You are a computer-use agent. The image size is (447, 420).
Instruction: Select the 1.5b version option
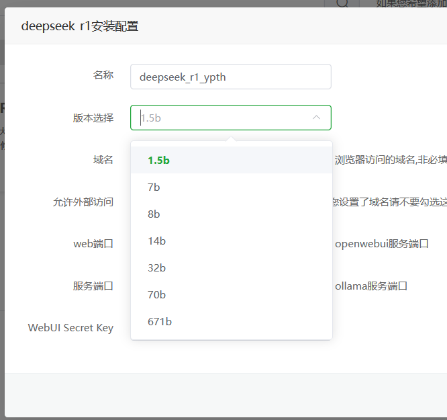[231, 160]
